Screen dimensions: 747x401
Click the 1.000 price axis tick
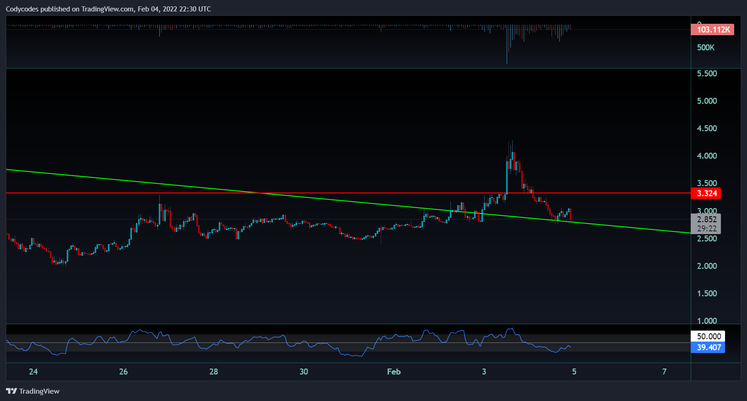tap(707, 321)
